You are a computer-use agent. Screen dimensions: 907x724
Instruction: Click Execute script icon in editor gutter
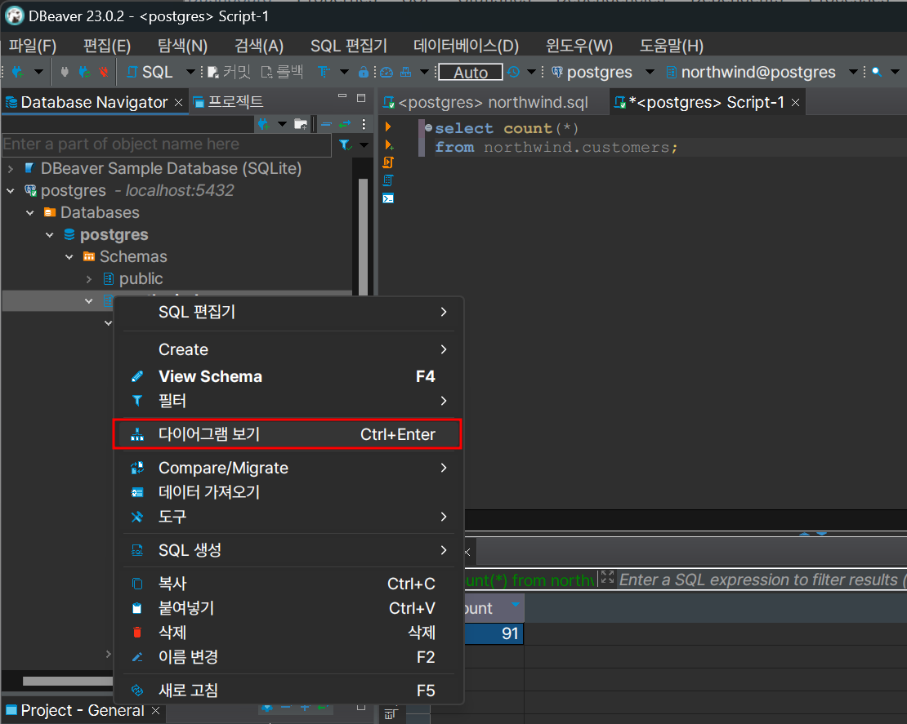coord(388,162)
